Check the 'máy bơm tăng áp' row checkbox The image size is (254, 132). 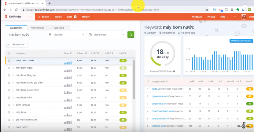9,75
